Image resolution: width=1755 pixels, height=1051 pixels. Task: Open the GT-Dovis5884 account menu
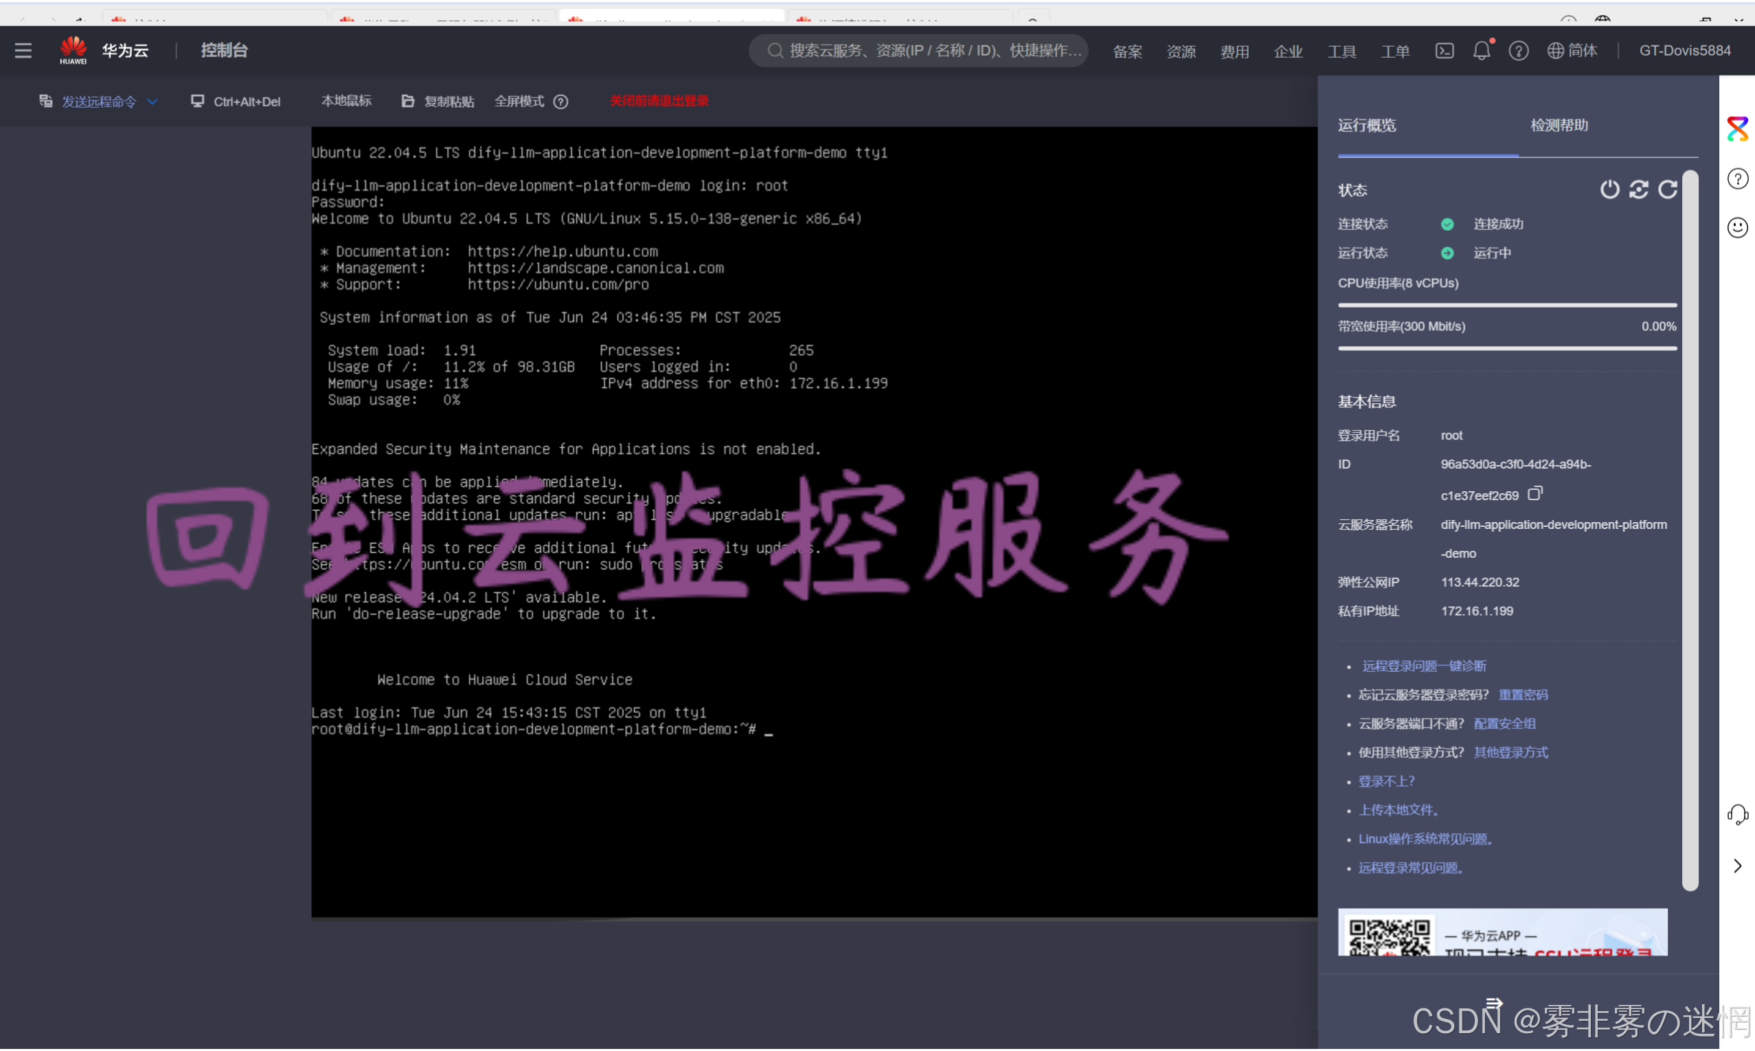click(x=1684, y=50)
